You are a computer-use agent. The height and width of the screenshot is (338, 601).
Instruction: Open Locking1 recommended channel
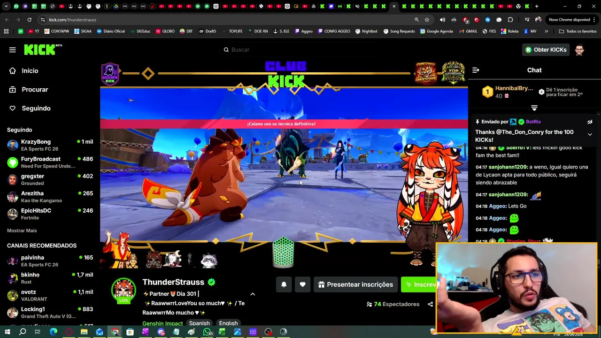pyautogui.click(x=50, y=313)
